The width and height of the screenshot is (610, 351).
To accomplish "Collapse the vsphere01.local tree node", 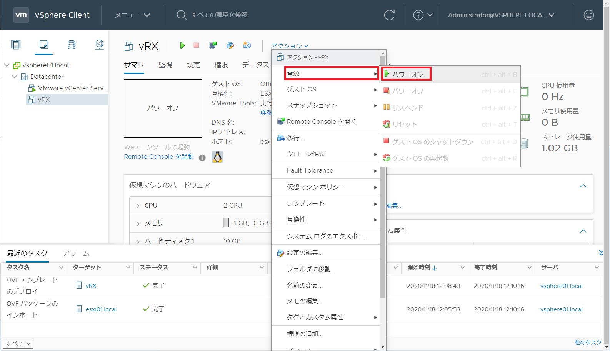I will coord(7,65).
